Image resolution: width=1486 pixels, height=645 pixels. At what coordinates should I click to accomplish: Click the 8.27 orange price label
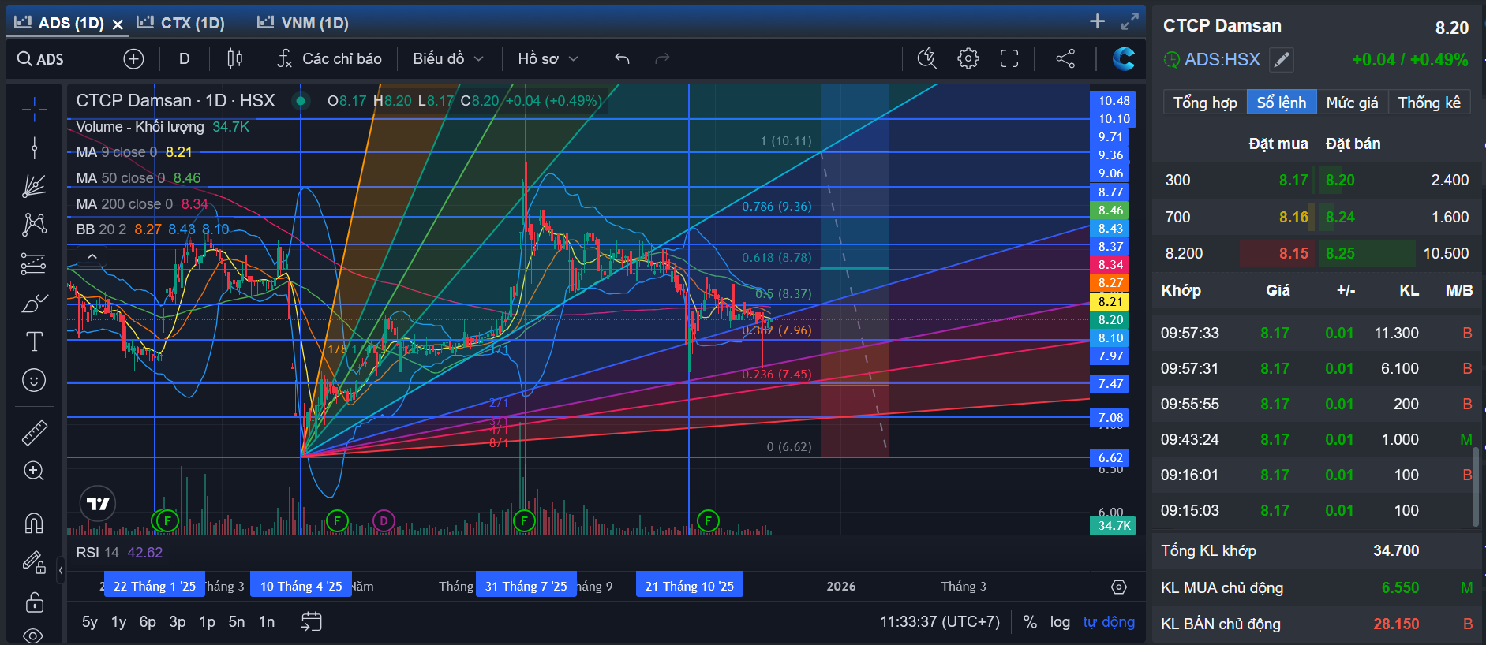point(1110,283)
